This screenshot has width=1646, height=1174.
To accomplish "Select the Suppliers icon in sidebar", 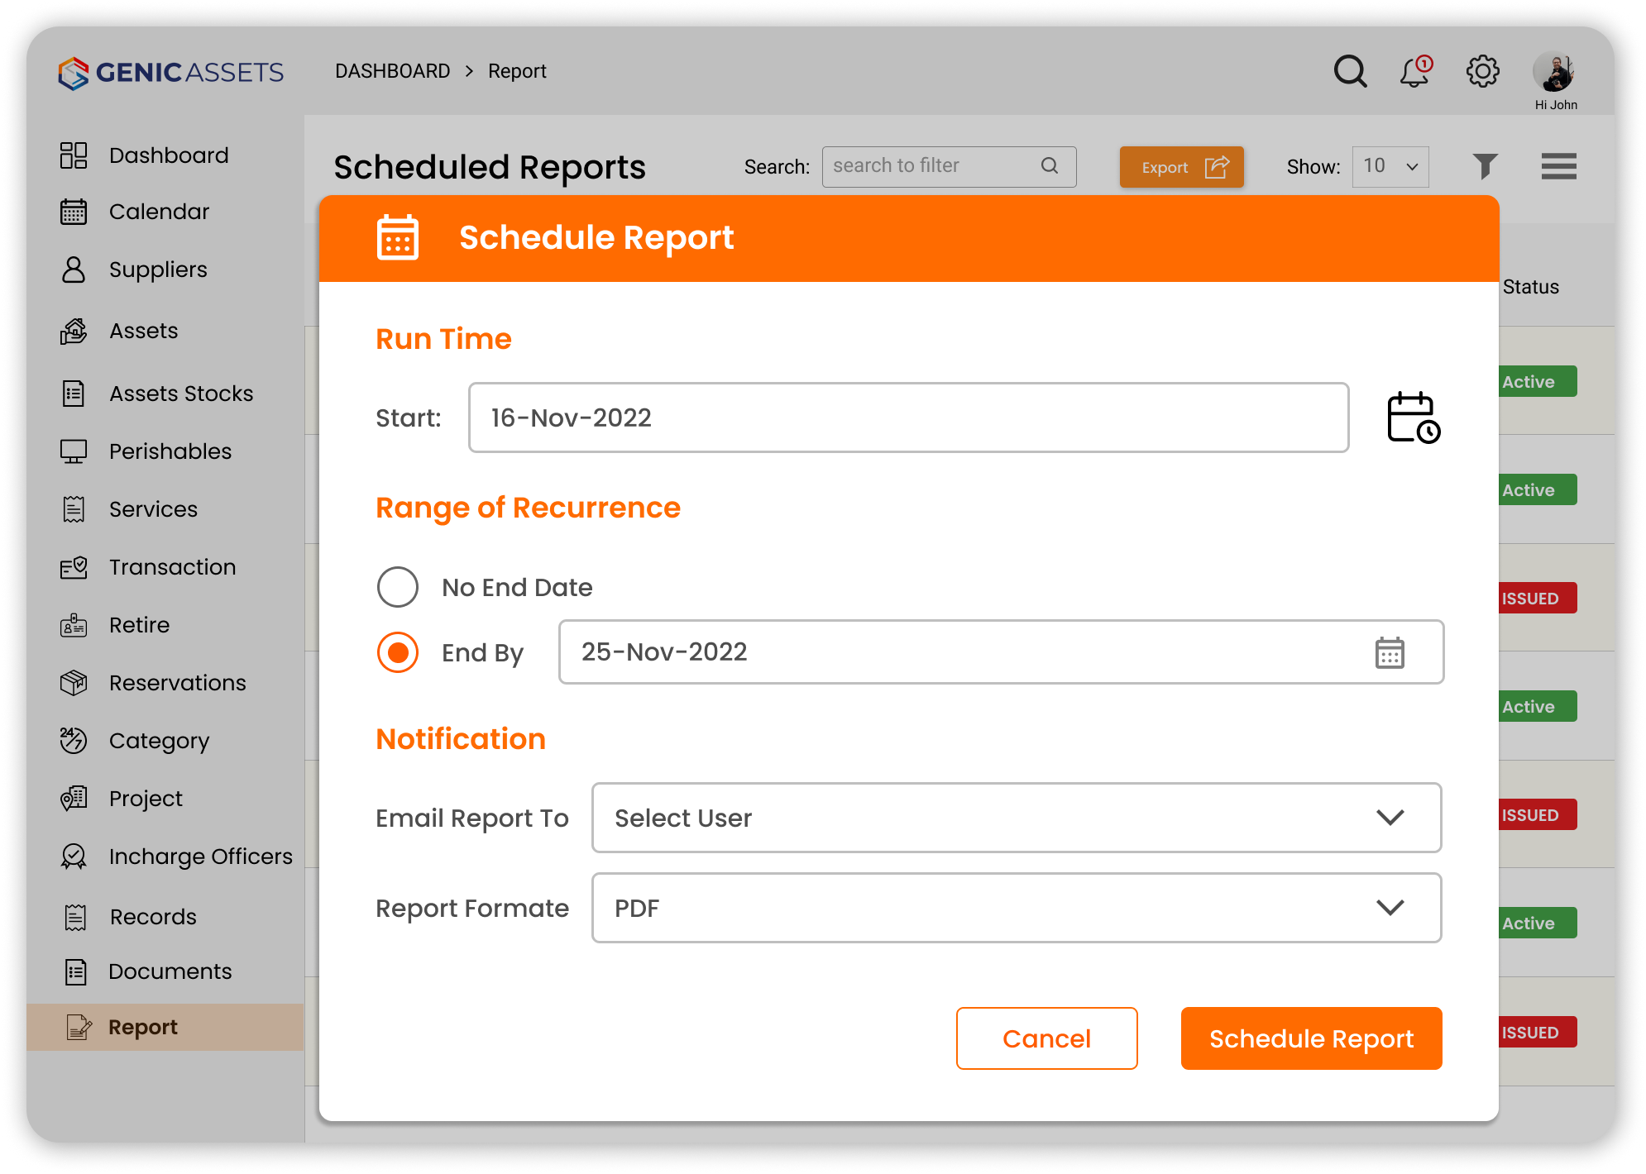I will coord(74,270).
